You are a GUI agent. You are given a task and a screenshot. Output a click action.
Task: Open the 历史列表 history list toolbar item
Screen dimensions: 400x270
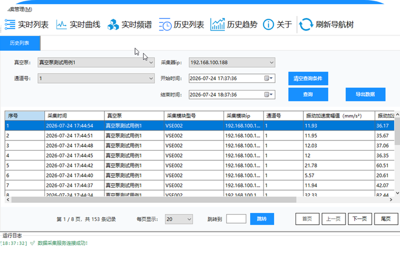[x=181, y=24]
